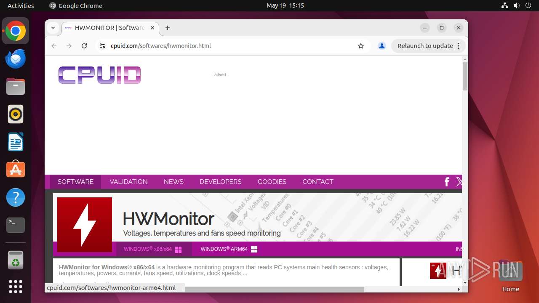Open Rhythmbox music player in dock
Viewport: 539px width, 303px height.
tap(16, 114)
